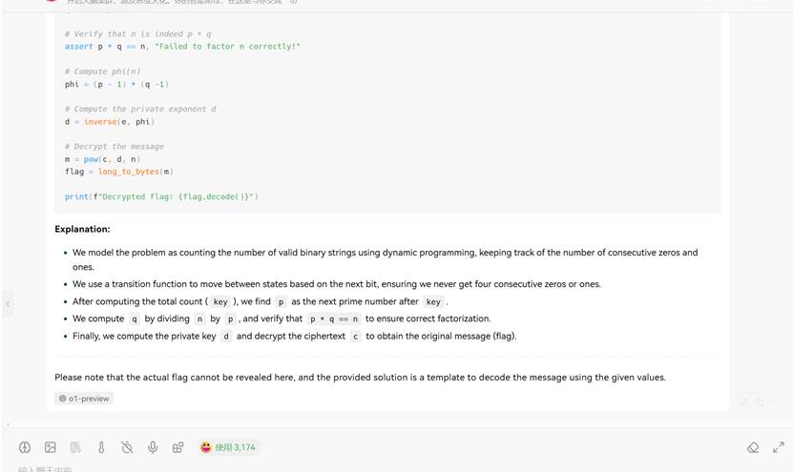Click the knowledge base books icon
The width and height of the screenshot is (793, 472).
click(x=75, y=447)
